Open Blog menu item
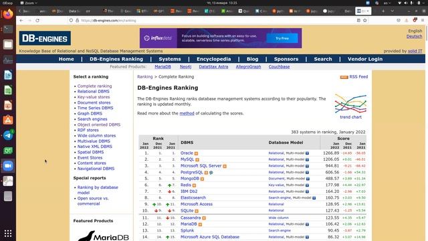Viewport: 428px width, 241px height. point(253,59)
